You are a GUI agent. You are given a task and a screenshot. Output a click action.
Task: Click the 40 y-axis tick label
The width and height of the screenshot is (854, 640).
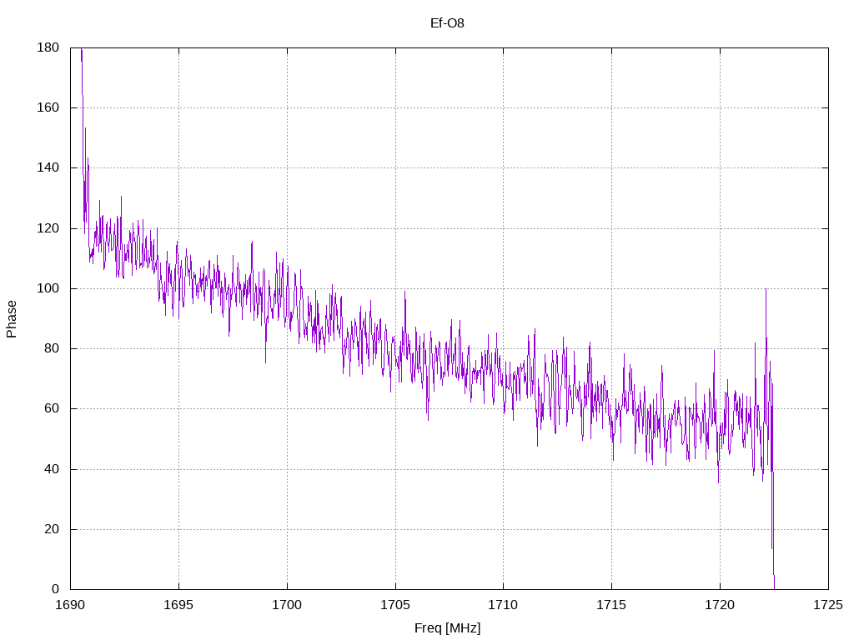(52, 469)
